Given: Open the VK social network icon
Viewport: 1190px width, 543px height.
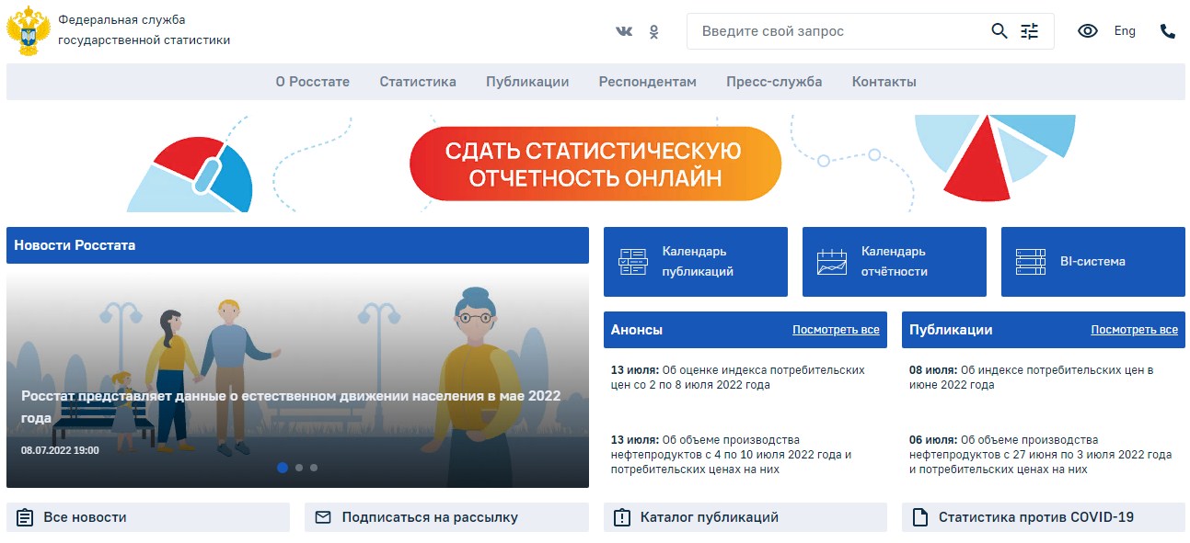Looking at the screenshot, I should [x=624, y=31].
